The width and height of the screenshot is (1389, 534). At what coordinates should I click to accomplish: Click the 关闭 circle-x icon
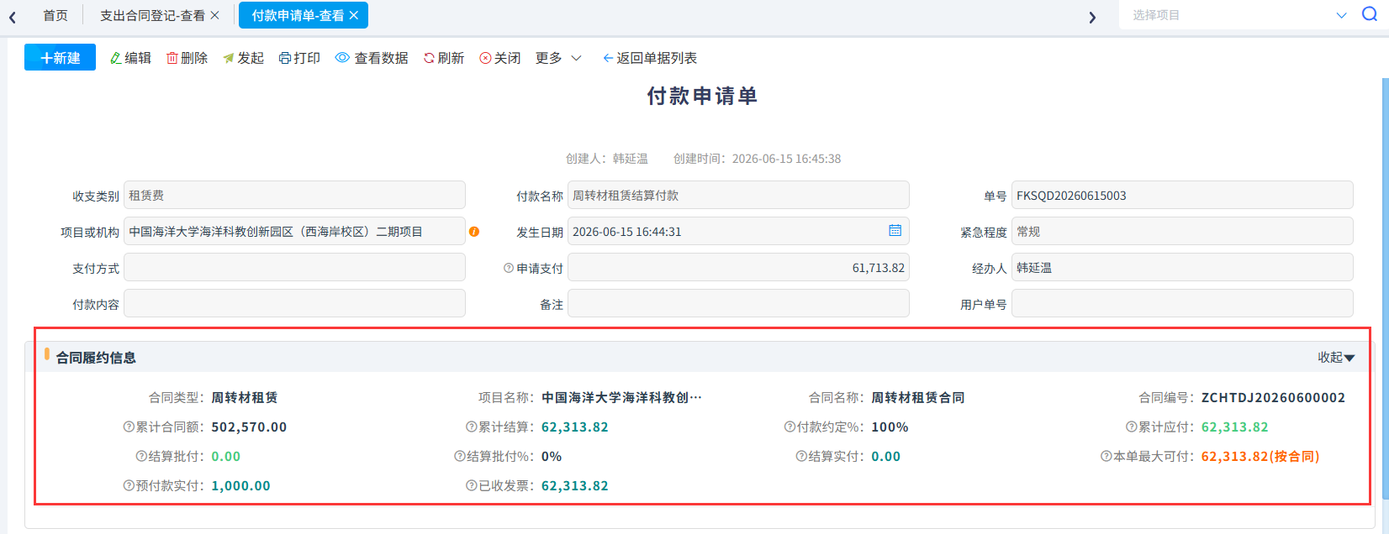[x=485, y=58]
